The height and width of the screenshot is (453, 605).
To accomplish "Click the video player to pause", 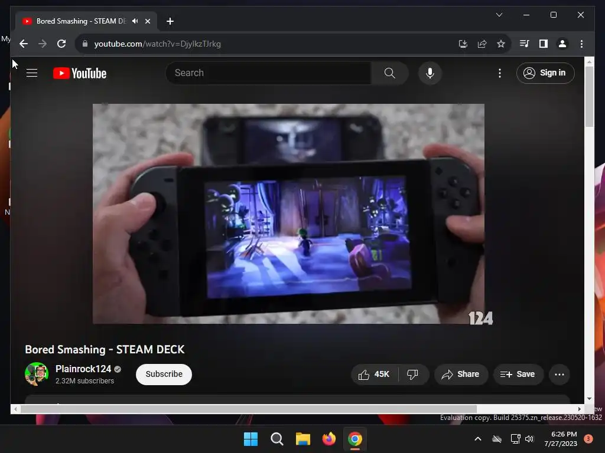I will point(288,214).
